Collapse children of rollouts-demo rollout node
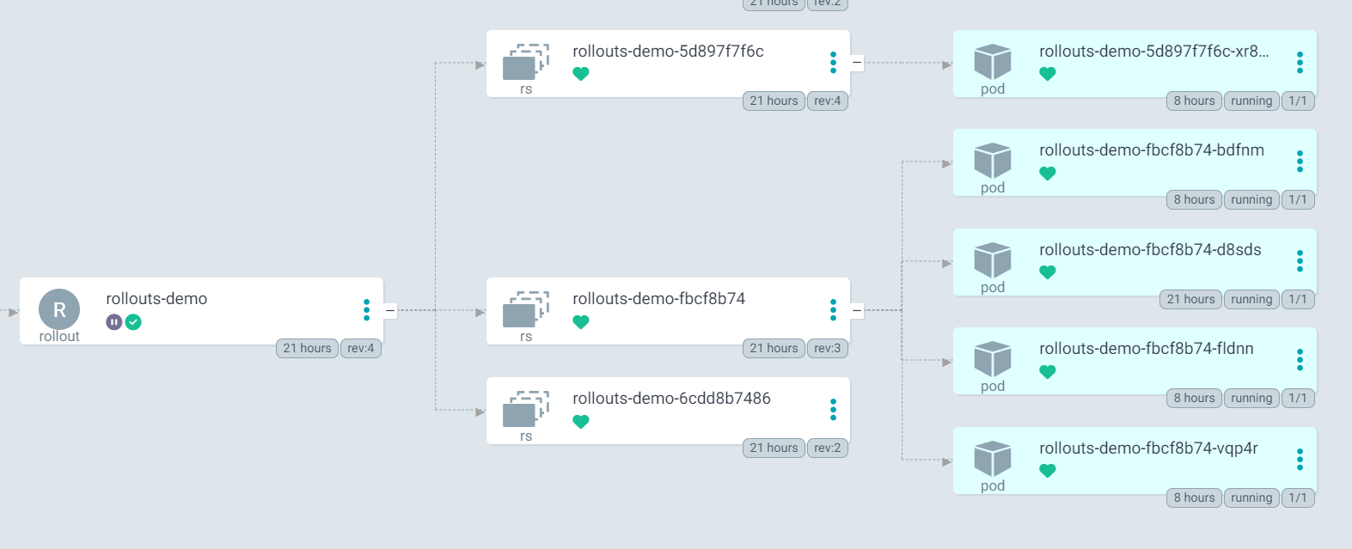Image resolution: width=1352 pixels, height=549 pixels. (390, 310)
